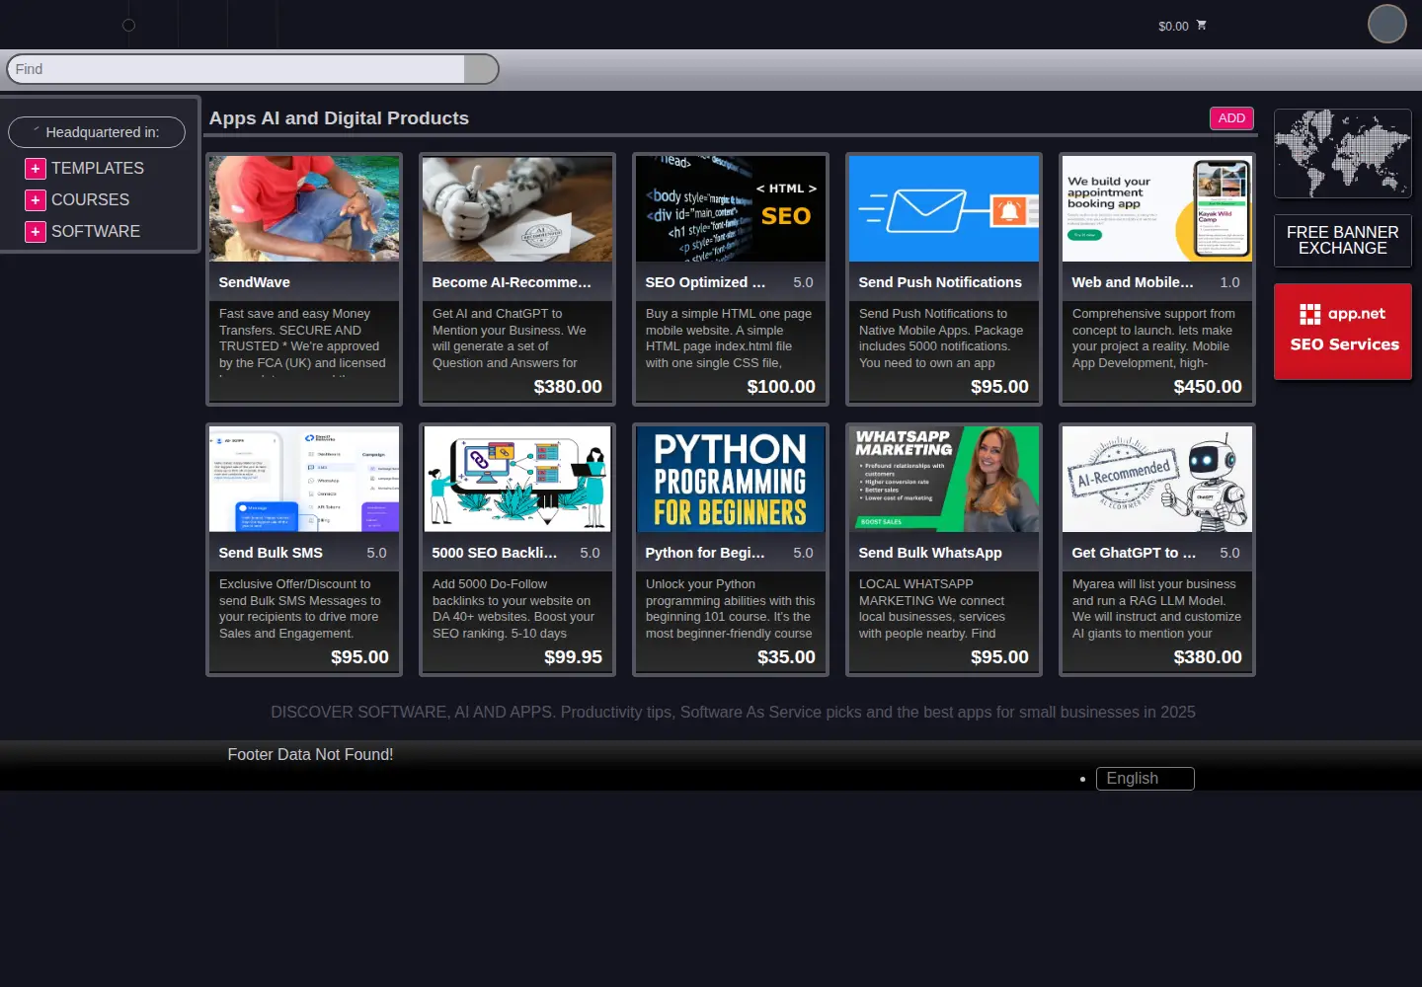Viewport: 1422px width, 987px height.
Task: Click the $35.00 price
Action: tap(786, 657)
